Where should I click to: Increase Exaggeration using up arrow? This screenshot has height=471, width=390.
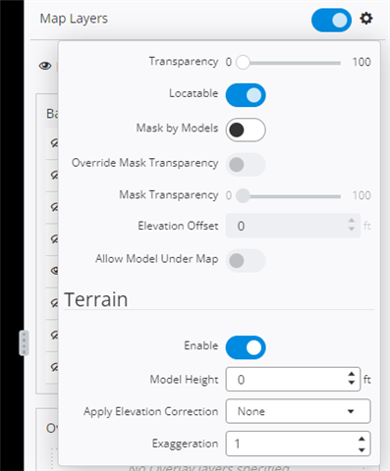pos(362,439)
